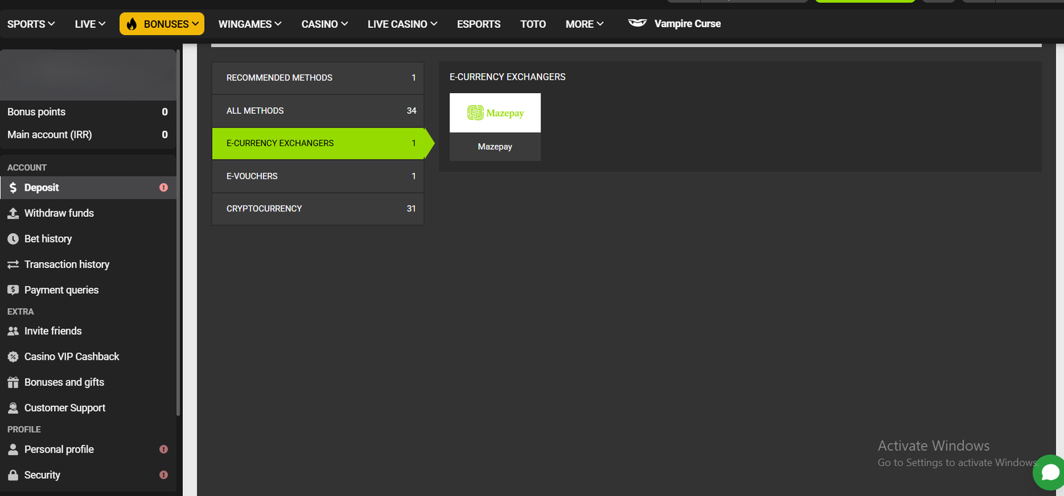Click the Bonuses and gifts present icon

coord(13,382)
